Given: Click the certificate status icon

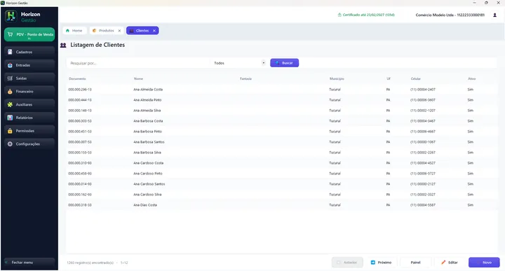Looking at the screenshot, I should 339,15.
